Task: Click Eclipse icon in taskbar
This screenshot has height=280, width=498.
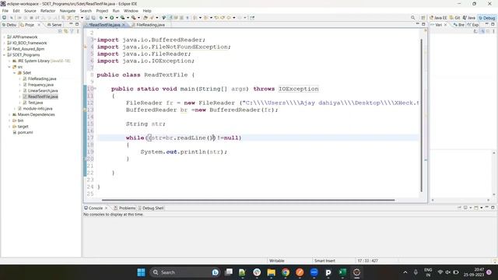Action: tap(356, 272)
